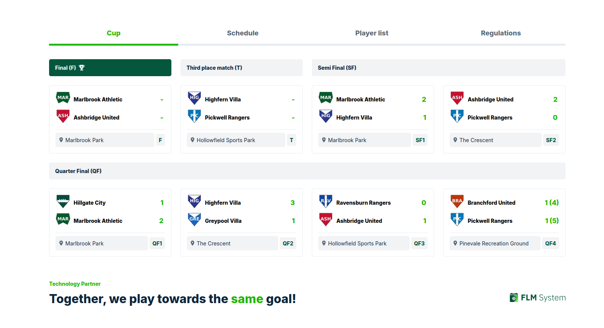Click Marlbrook Athletic crest in Final match
This screenshot has height=328, width=604.
click(x=63, y=98)
